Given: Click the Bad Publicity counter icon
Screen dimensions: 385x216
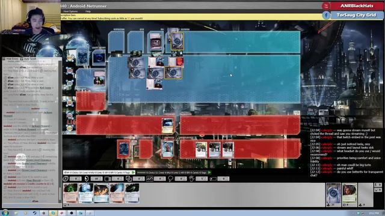Looking at the screenshot, I should 170,179.
